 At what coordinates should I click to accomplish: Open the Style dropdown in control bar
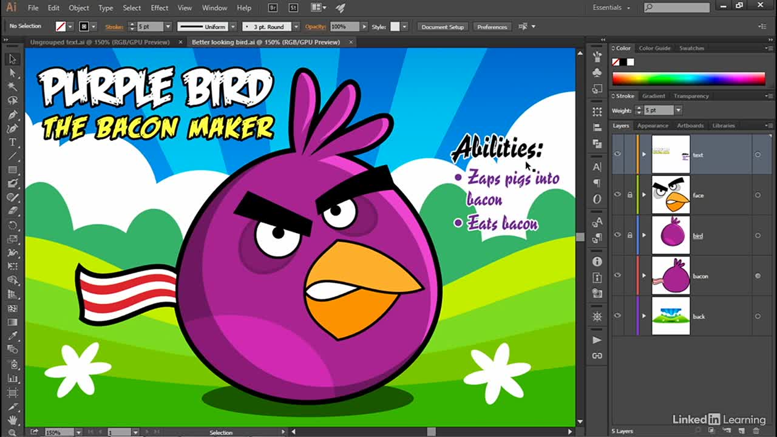[x=404, y=27]
